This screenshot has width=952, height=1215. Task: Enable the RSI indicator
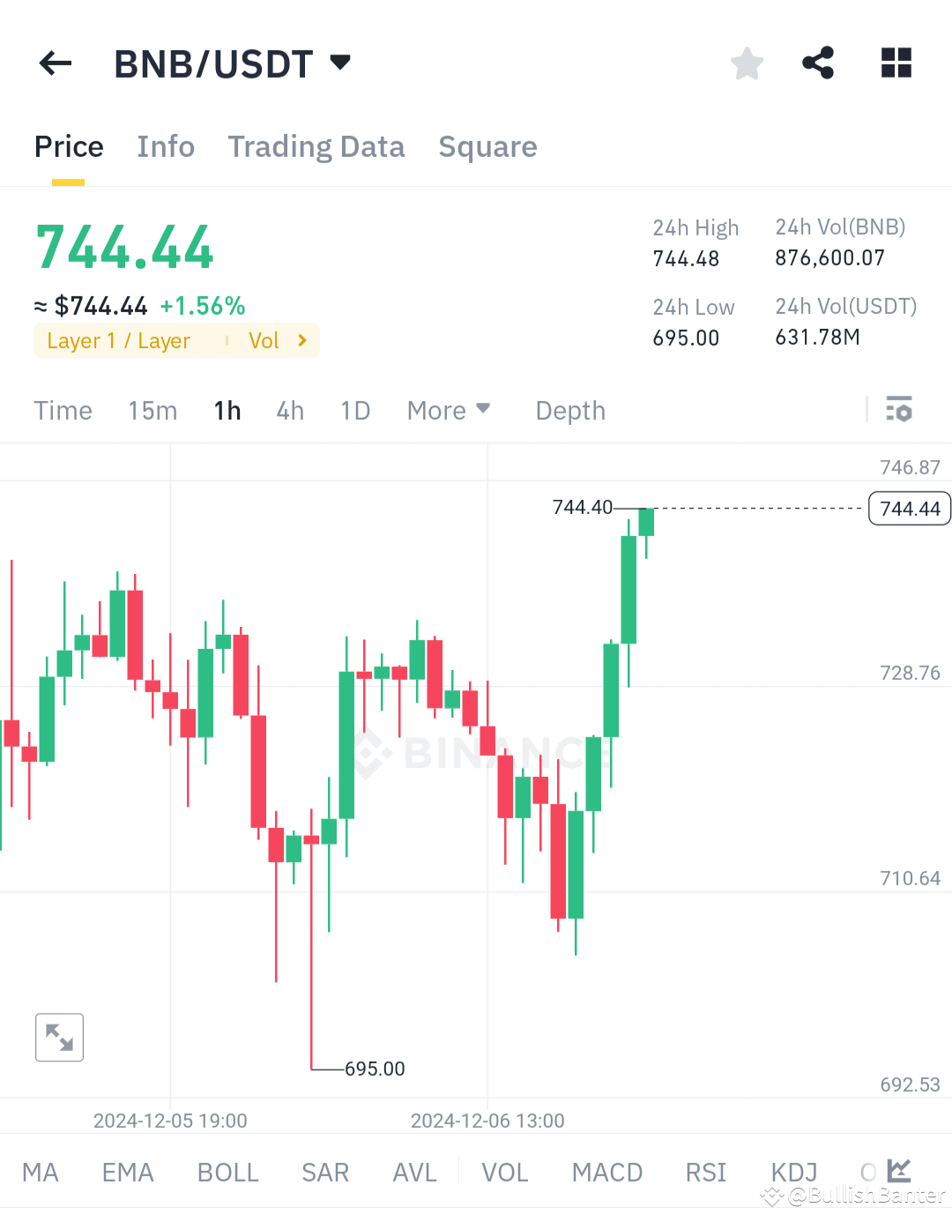[x=704, y=1172]
